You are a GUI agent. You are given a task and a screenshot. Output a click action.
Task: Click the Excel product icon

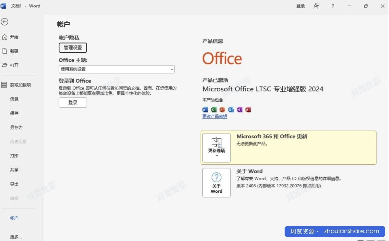coord(214,109)
